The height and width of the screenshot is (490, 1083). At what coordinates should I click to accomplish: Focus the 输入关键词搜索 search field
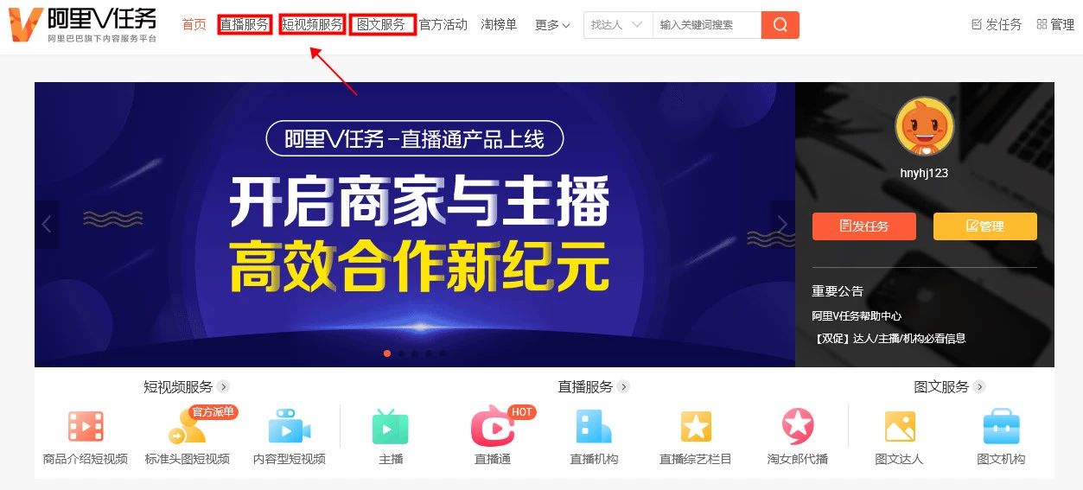707,25
